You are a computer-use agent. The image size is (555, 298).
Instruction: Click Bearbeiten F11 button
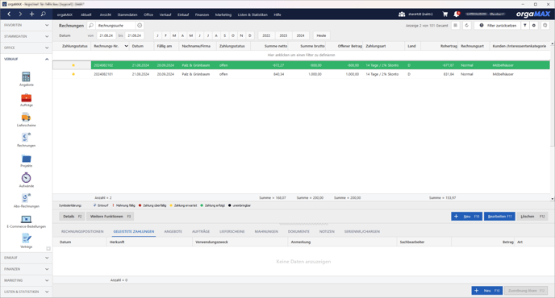[499, 217]
